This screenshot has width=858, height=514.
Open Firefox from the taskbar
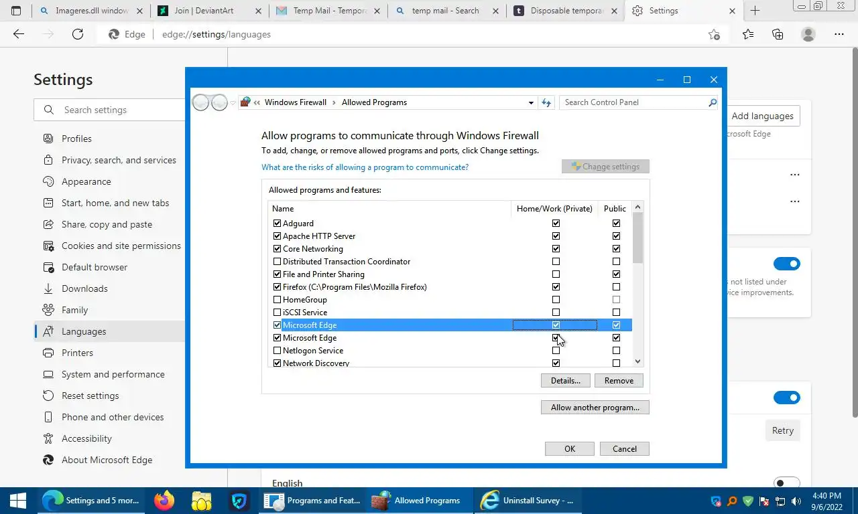(x=164, y=500)
